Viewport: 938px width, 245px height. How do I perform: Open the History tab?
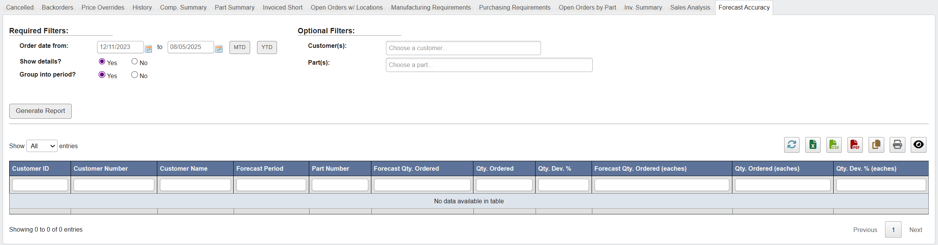pyautogui.click(x=142, y=7)
